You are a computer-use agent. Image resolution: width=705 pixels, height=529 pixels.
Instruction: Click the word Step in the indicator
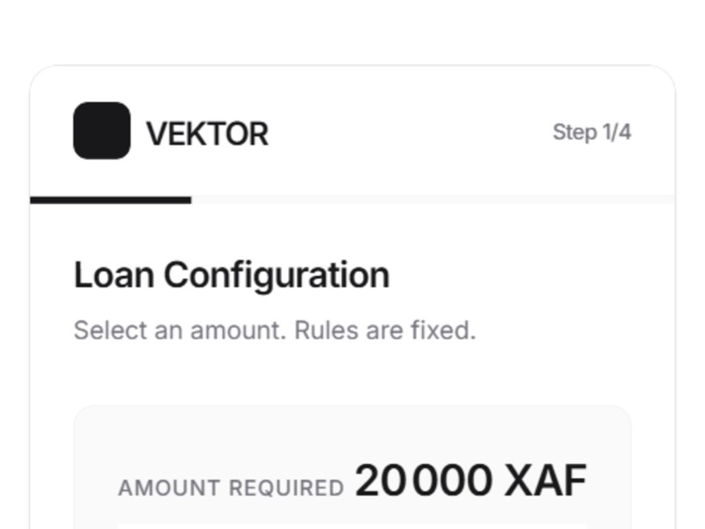tap(575, 132)
